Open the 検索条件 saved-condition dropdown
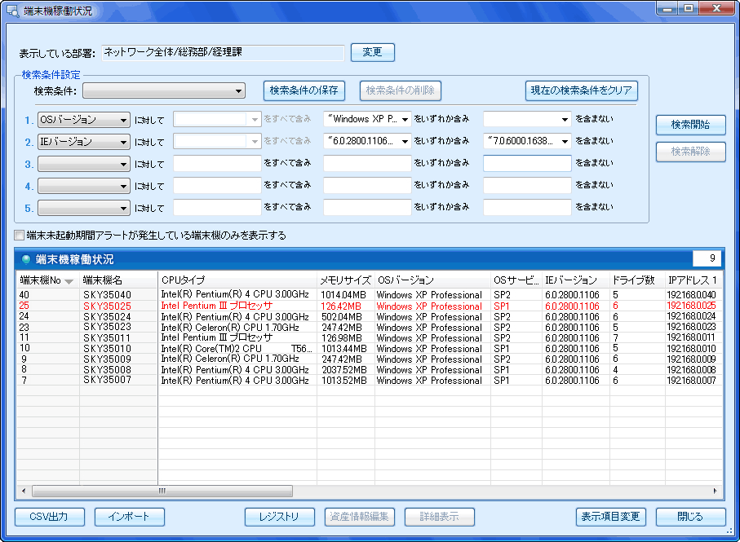This screenshot has width=740, height=542. 164,91
